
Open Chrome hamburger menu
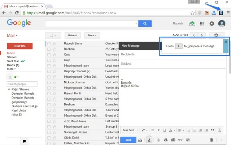coord(228,13)
